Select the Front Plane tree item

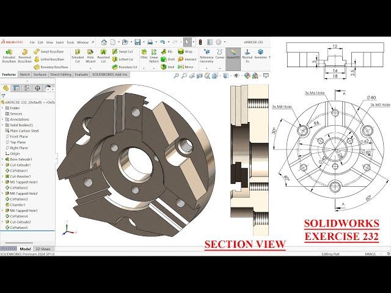(x=16, y=137)
